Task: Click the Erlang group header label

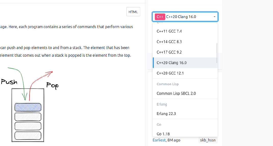Action: 162,104
